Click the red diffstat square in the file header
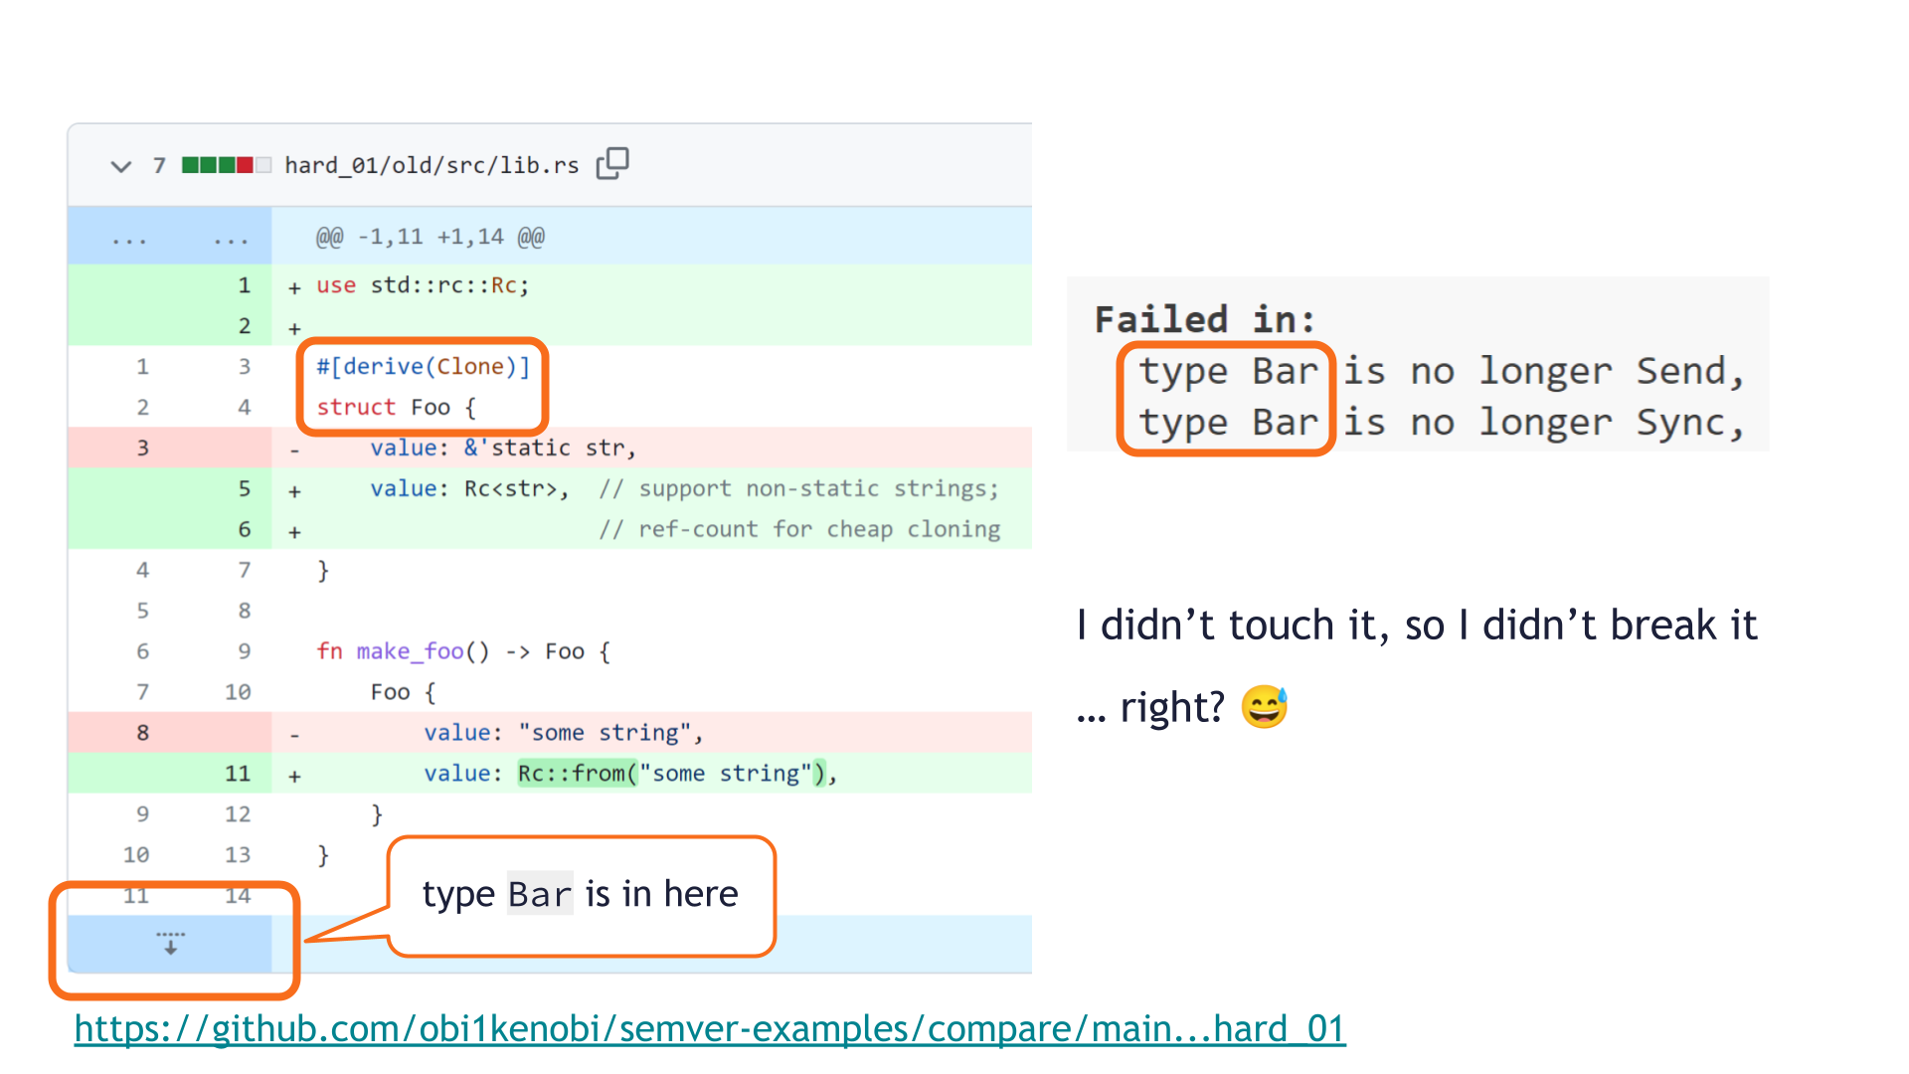 [246, 164]
